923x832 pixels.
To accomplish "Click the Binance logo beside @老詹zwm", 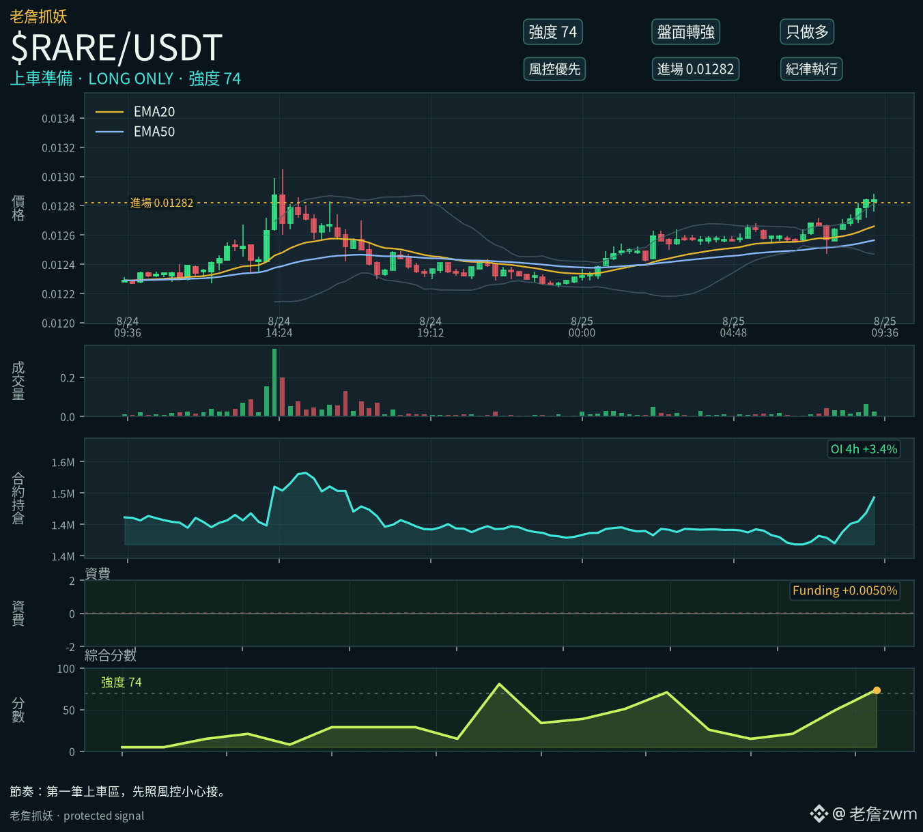I will pyautogui.click(x=819, y=814).
